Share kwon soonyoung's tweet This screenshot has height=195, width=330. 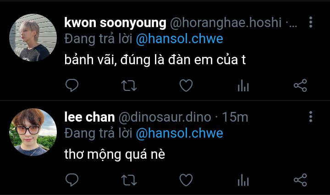tap(300, 85)
